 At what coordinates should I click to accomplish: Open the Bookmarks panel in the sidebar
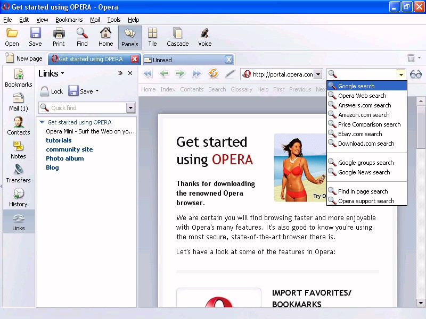[x=19, y=78]
